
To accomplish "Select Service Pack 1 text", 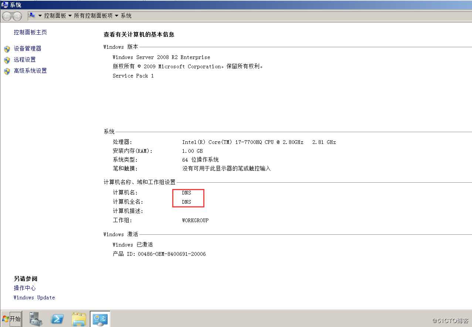I will click(133, 76).
